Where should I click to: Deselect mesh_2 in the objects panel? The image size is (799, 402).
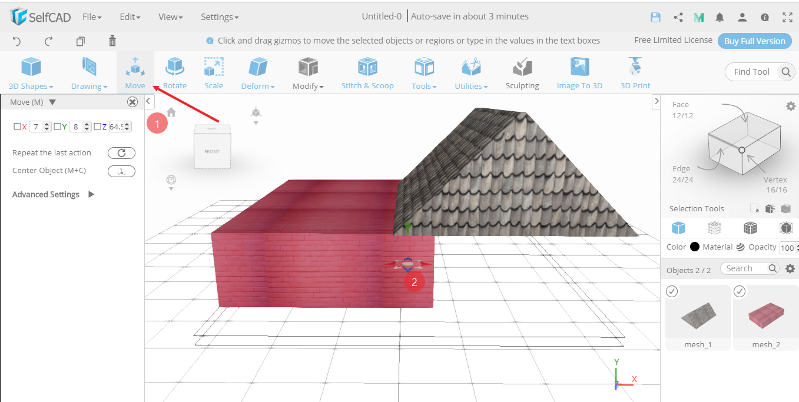[739, 291]
